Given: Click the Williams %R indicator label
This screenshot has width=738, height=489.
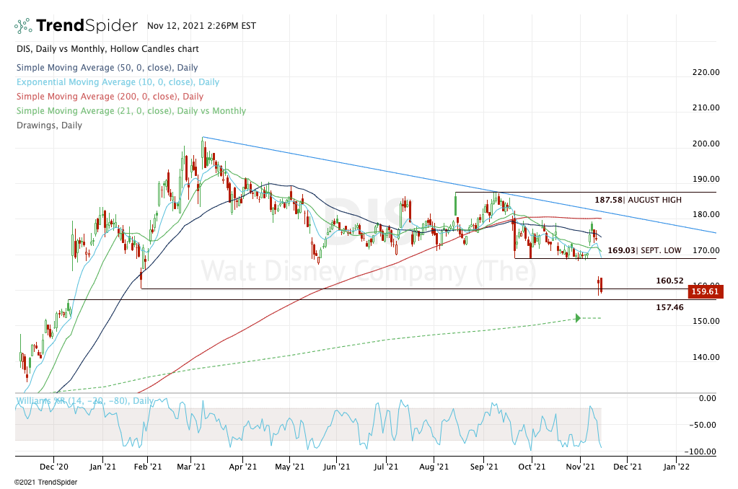Looking at the screenshot, I should (84, 401).
